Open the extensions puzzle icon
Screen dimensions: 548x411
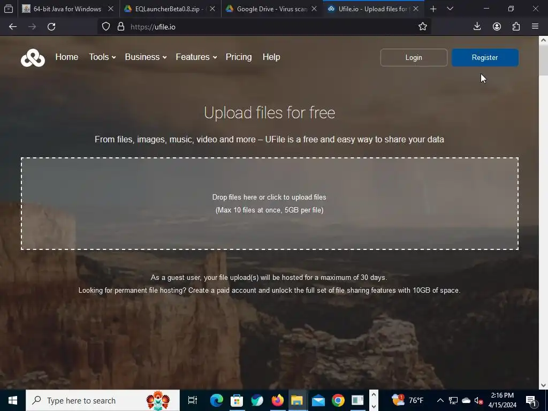click(516, 27)
